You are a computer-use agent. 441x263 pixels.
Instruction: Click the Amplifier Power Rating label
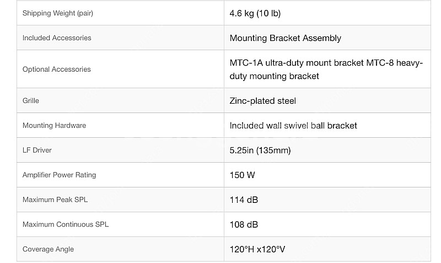click(59, 175)
